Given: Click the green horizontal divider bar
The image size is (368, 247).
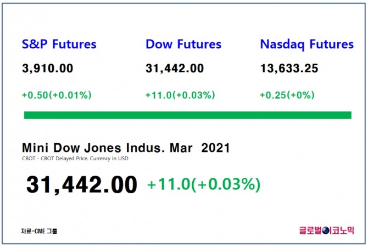Looking at the screenshot, I should [187, 115].
